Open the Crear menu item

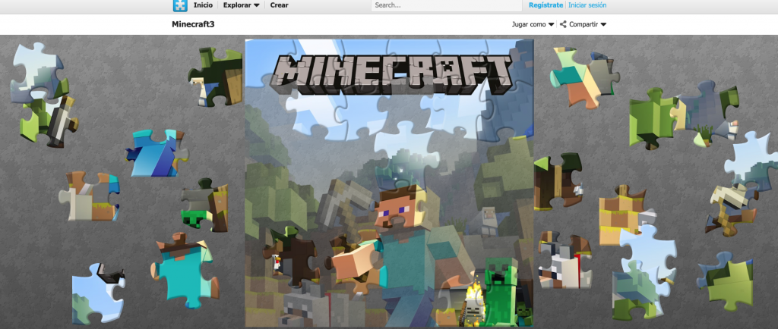(279, 5)
